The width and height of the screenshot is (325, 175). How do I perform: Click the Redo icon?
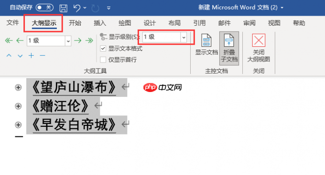[95, 8]
